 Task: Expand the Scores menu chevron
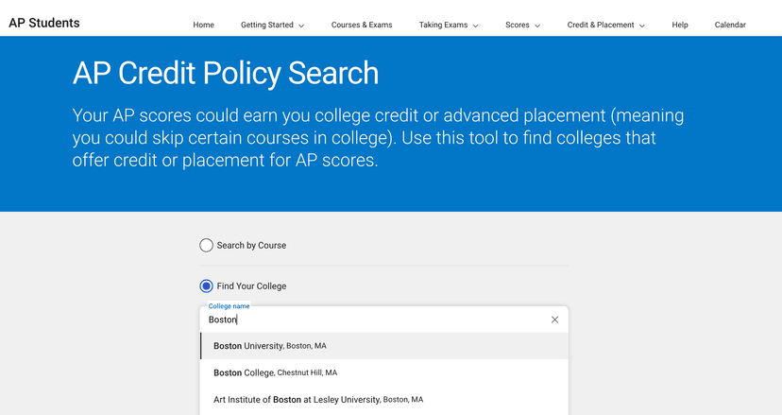[537, 26]
